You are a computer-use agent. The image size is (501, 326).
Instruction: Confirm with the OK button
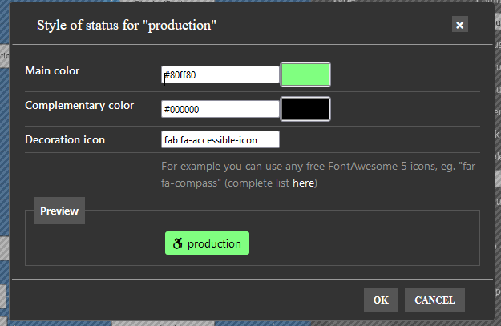pos(380,300)
